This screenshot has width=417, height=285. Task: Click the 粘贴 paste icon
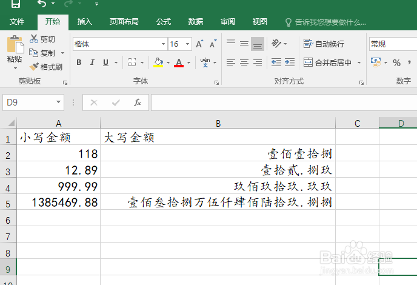point(15,44)
